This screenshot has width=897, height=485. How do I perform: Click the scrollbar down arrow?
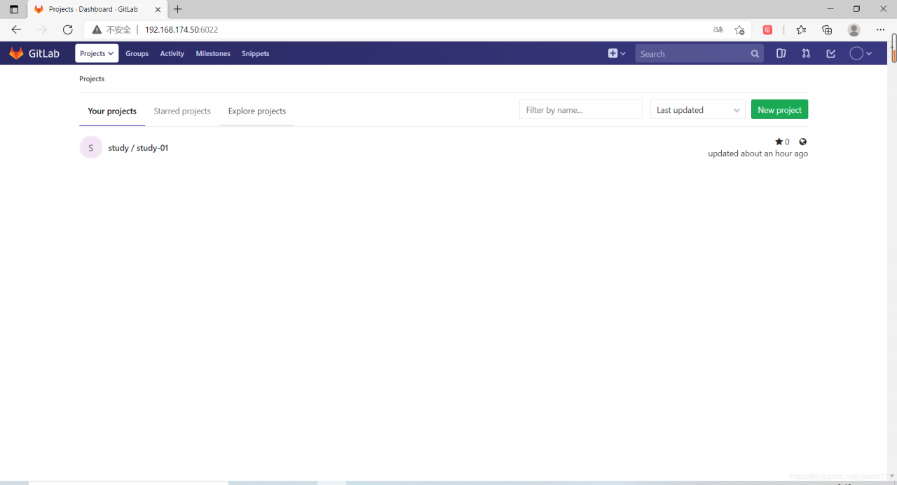(x=892, y=477)
